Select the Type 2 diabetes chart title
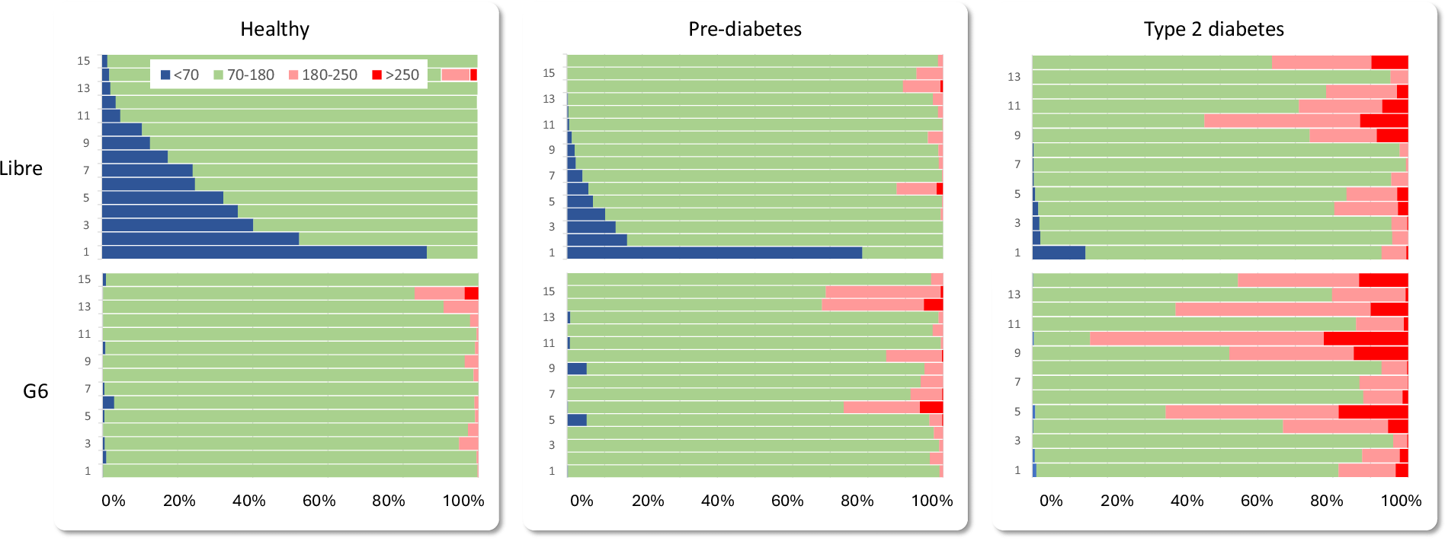This screenshot has width=1445, height=541. pyautogui.click(x=1213, y=30)
